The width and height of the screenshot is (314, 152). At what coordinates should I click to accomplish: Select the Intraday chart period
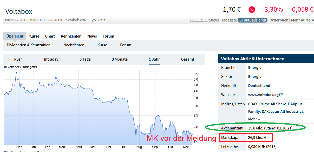[51, 59]
